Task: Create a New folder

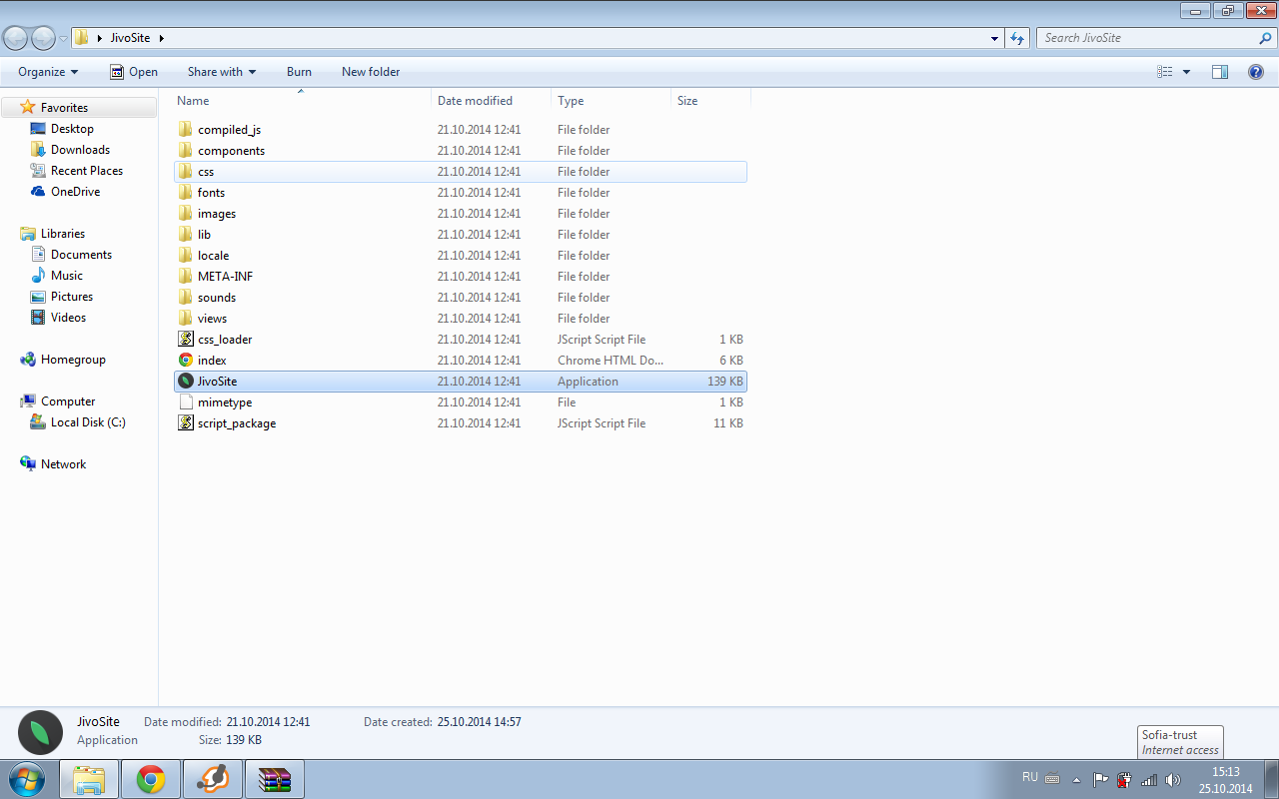Action: [371, 72]
